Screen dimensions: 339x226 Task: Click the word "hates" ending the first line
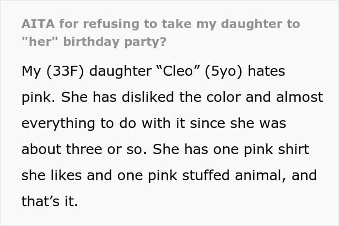pyautogui.click(x=266, y=71)
